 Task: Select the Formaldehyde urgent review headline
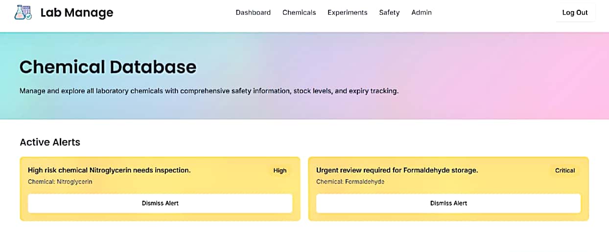397,170
